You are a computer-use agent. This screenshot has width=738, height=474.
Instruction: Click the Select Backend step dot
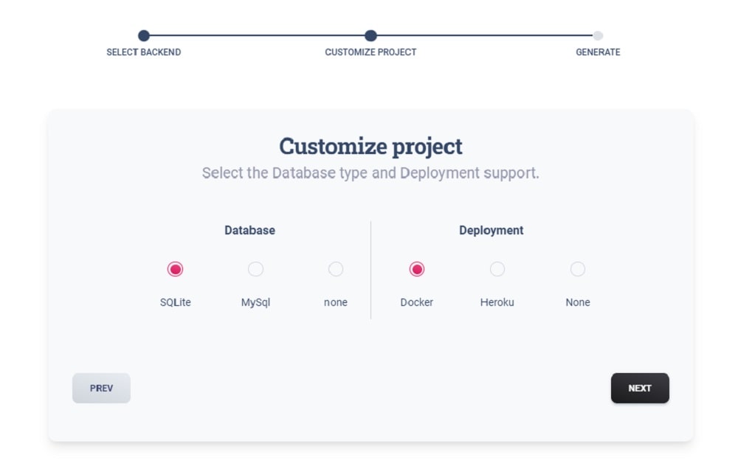(x=144, y=35)
